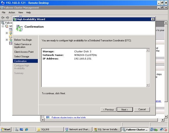The width and height of the screenshot is (169, 133).
Task: Go back with the Previous button
Action: pyautogui.click(x=108, y=109)
